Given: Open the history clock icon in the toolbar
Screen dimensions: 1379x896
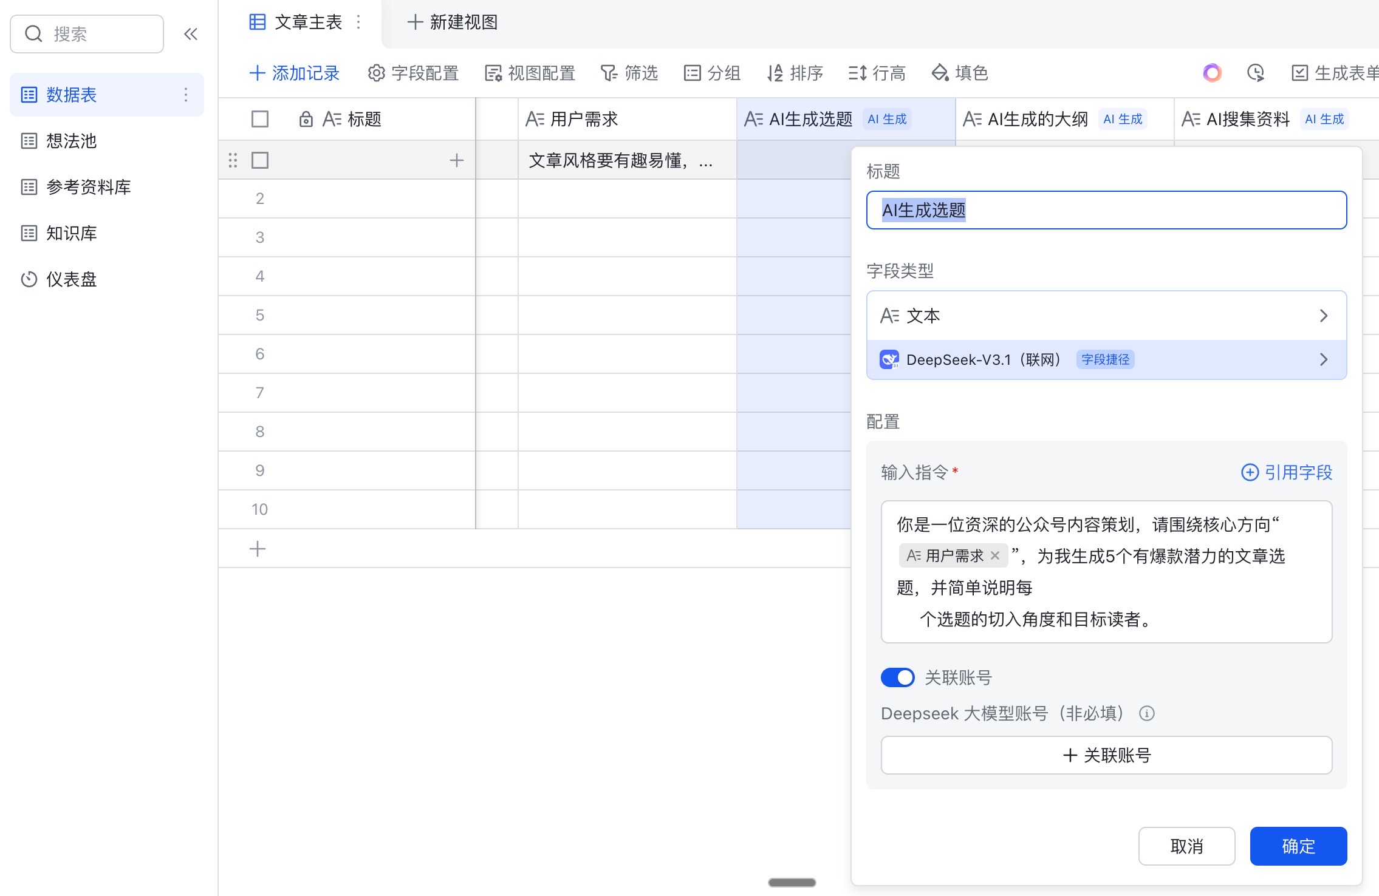Looking at the screenshot, I should (x=1255, y=73).
